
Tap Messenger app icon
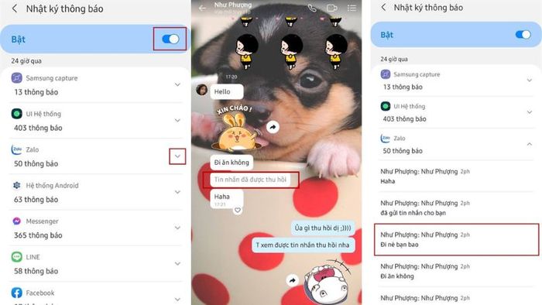16,221
